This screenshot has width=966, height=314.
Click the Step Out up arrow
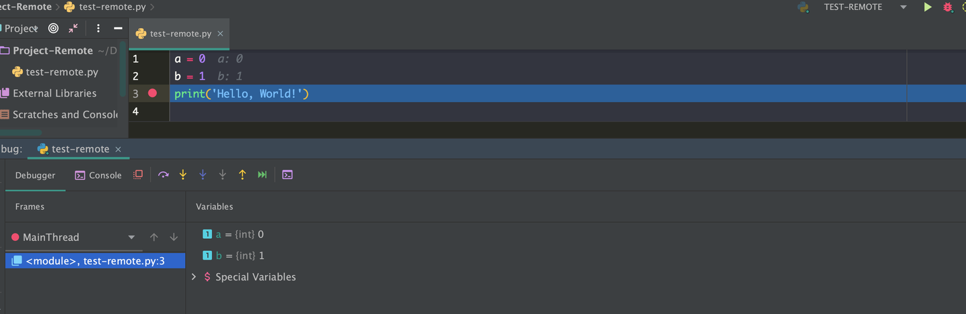point(242,175)
